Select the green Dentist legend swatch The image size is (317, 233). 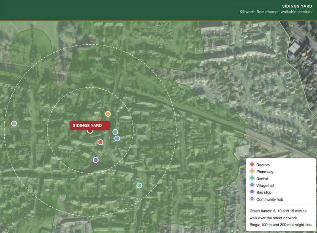(x=252, y=178)
